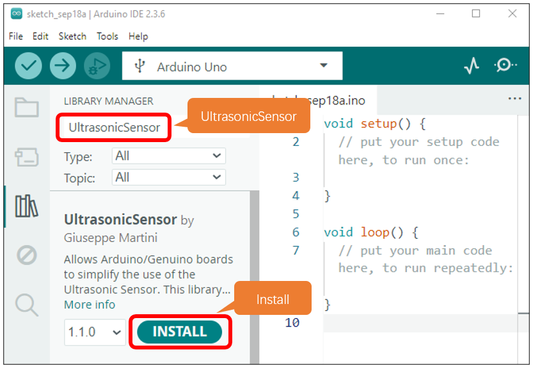533x368 pixels.
Task: Open the Search magnifier sidebar icon
Action: click(x=26, y=305)
